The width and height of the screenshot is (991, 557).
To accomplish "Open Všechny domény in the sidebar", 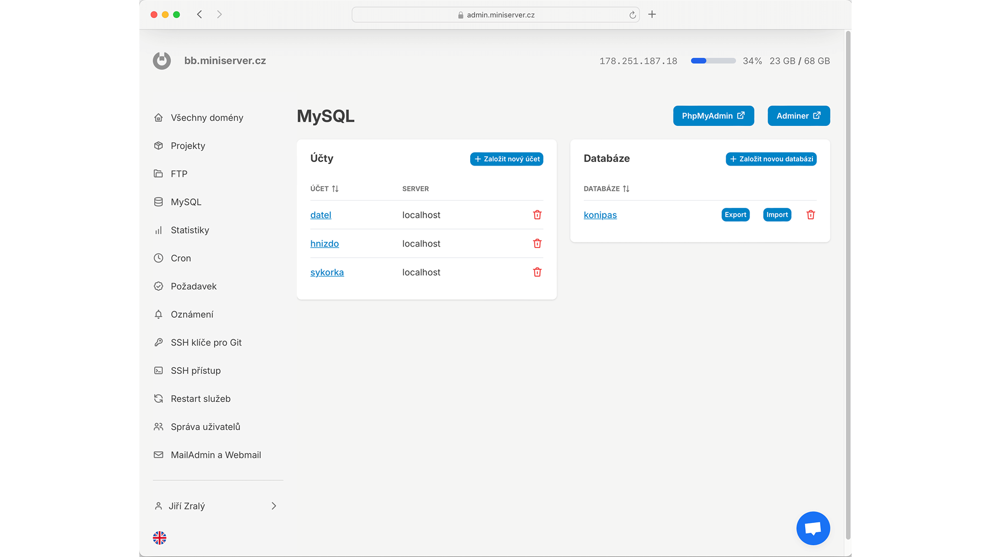I will (x=207, y=118).
